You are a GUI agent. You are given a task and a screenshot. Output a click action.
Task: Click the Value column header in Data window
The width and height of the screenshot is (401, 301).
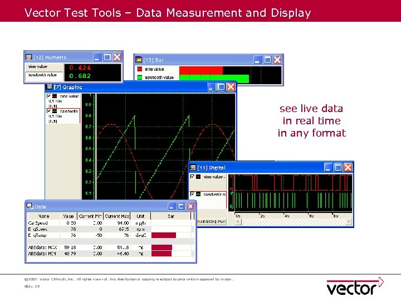click(69, 216)
